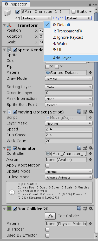Collapse the Box Collider 2D component
Viewport: 98px width, 241px height.
[4, 209]
